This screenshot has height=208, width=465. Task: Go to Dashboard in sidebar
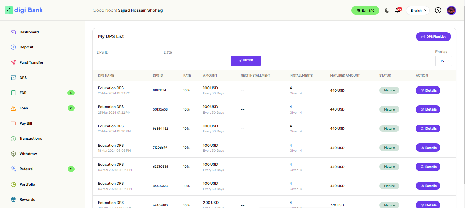point(29,32)
